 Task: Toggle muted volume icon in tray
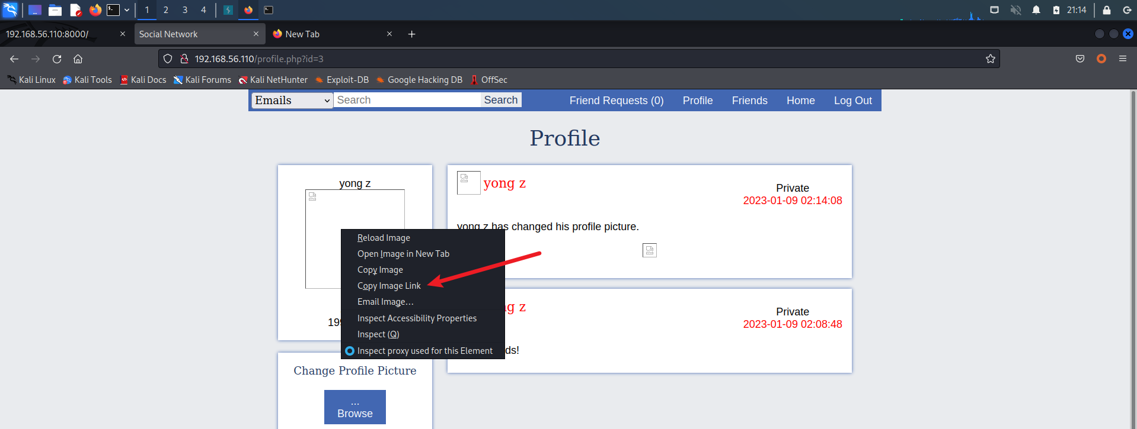tap(1015, 10)
